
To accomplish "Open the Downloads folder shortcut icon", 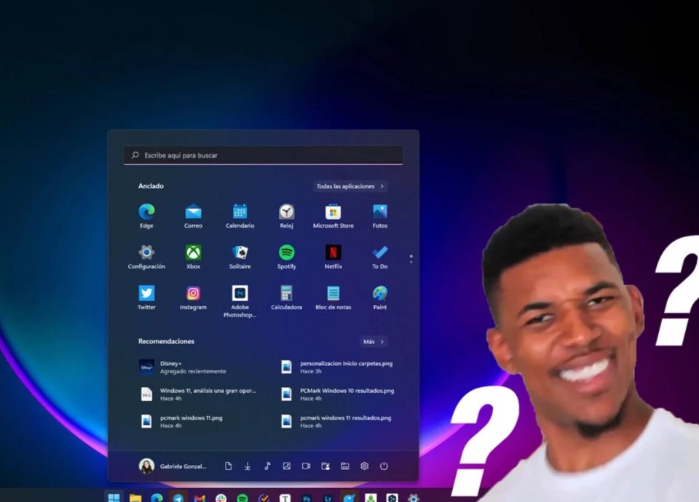I will pos(248,466).
